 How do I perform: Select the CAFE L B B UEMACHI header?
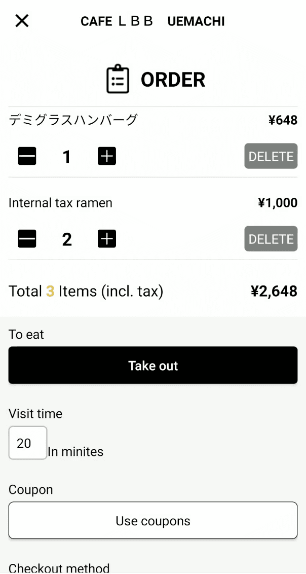[152, 21]
